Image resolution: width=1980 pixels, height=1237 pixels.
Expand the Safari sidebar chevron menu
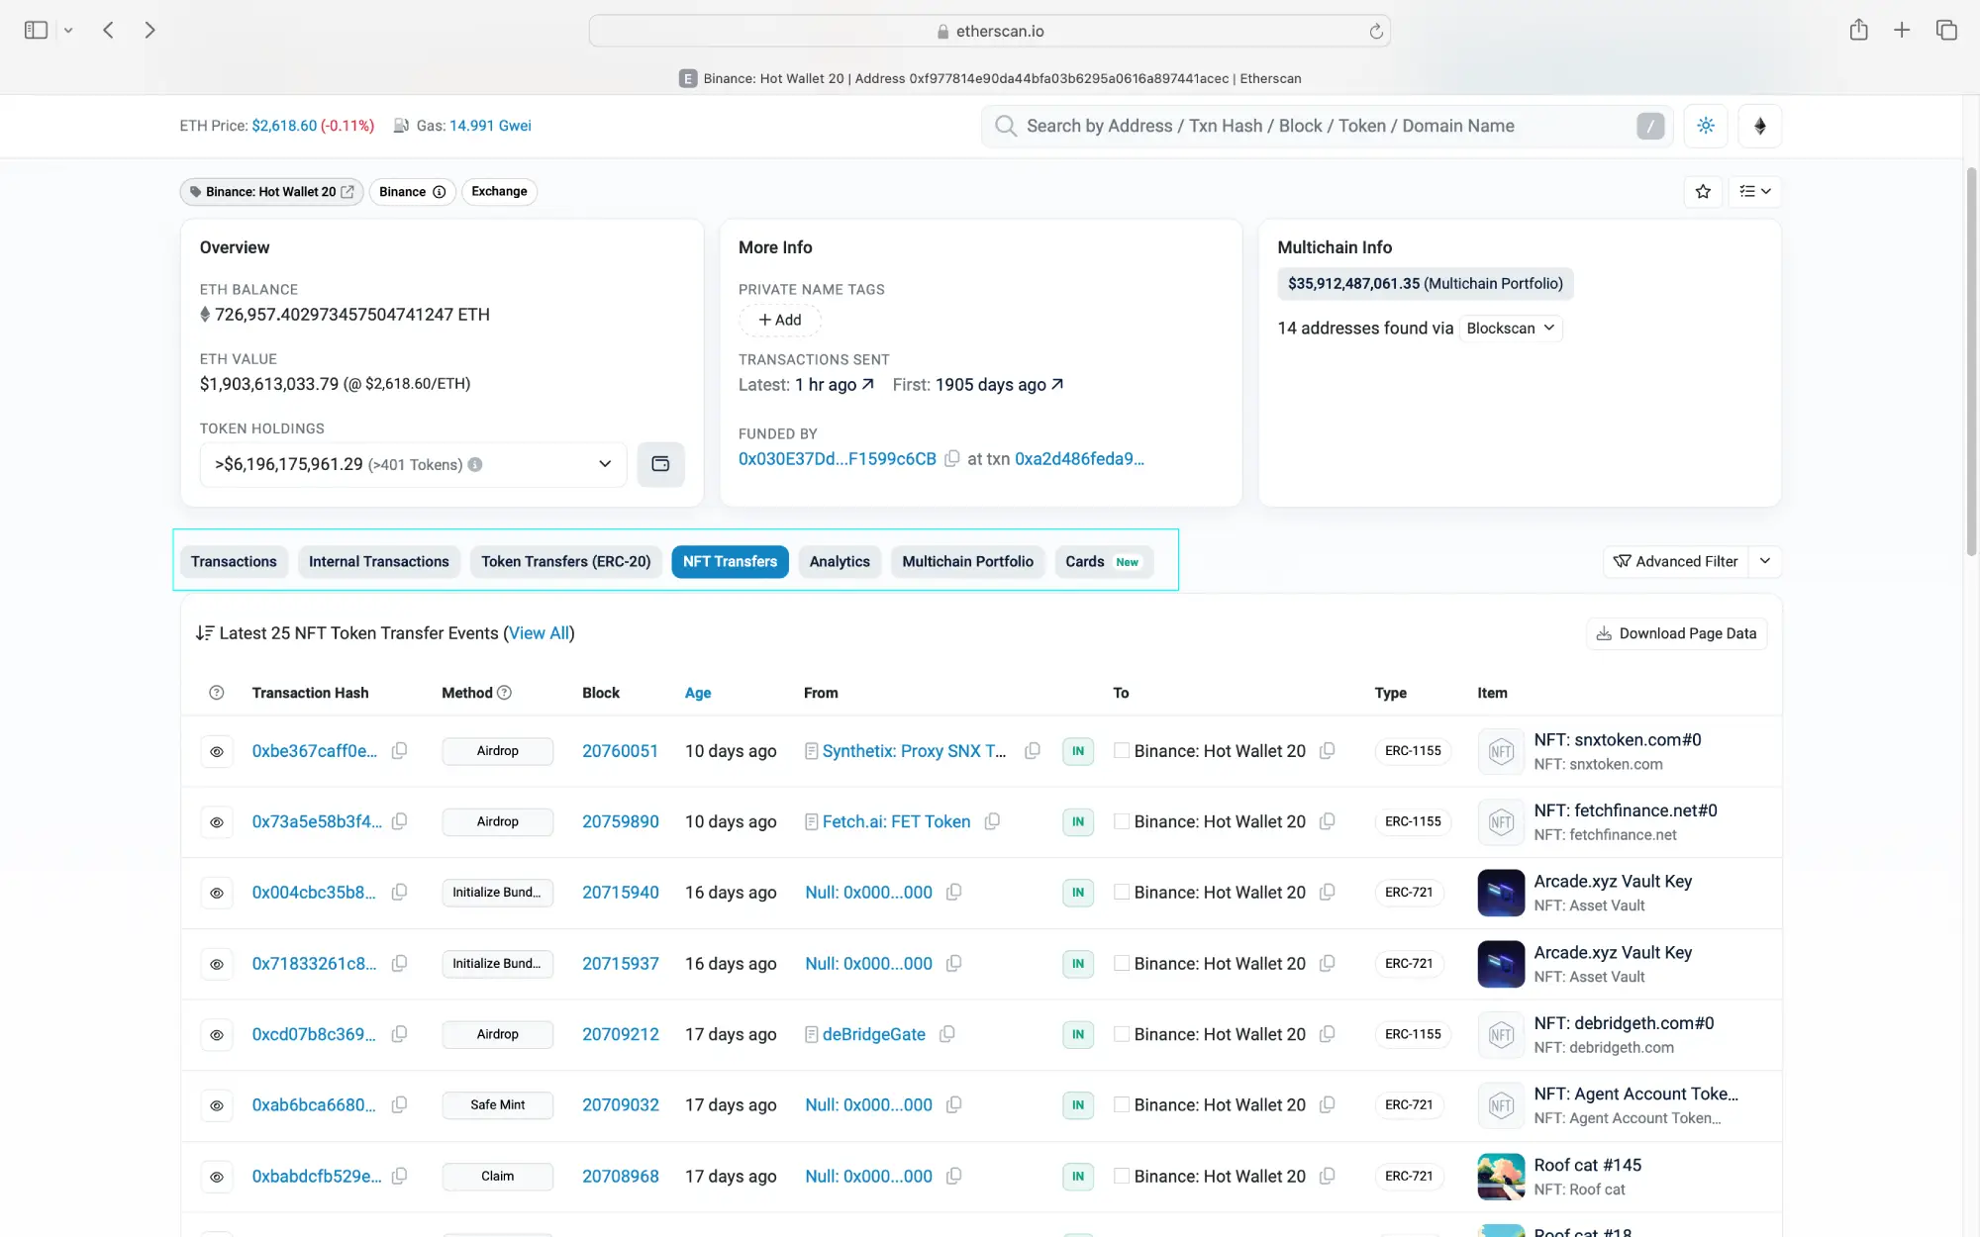pyautogui.click(x=68, y=30)
